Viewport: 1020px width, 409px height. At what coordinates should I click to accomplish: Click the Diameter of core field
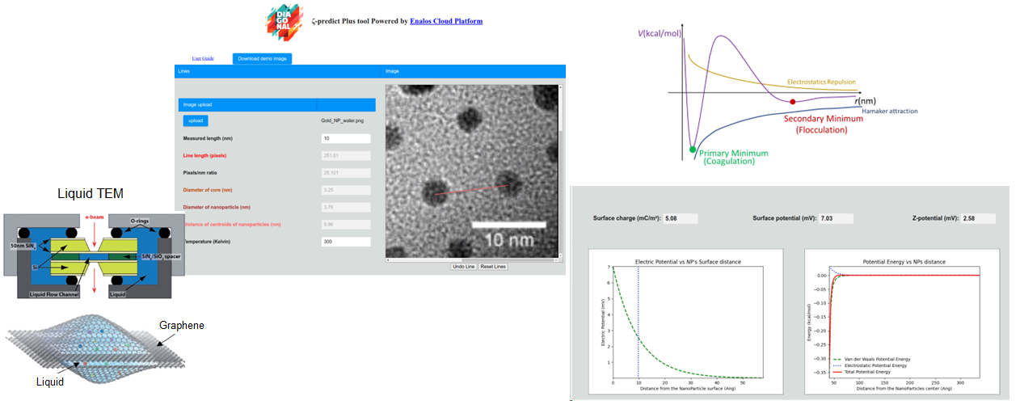(346, 191)
